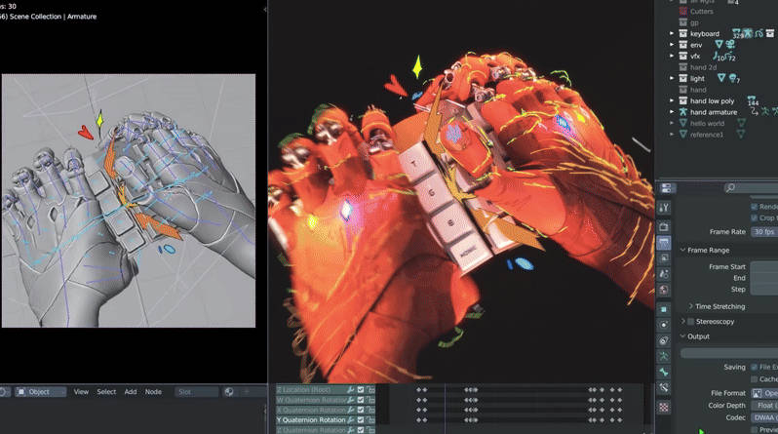Click the frame Step field
This screenshot has width=778, height=434.
pyautogui.click(x=764, y=289)
